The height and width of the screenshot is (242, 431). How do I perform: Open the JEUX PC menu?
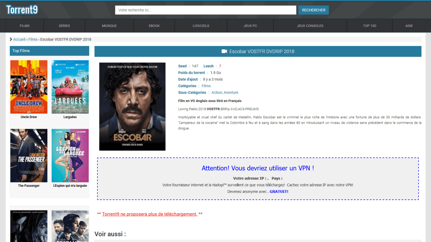point(250,26)
